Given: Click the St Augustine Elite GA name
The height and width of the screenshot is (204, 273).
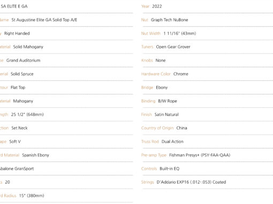Looking at the screenshot, I should click(44, 20).
